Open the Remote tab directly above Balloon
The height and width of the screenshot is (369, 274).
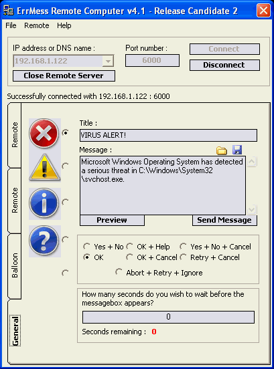[15, 201]
